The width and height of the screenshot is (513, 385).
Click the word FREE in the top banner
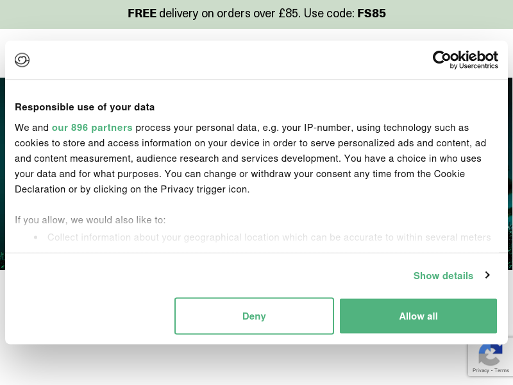pos(142,13)
